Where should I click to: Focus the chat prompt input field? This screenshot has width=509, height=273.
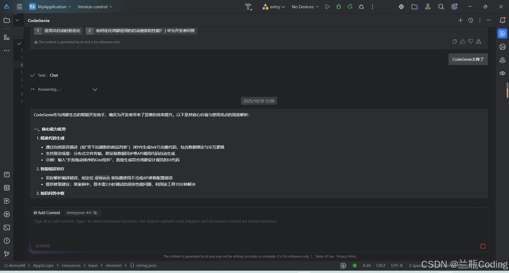coord(260,229)
